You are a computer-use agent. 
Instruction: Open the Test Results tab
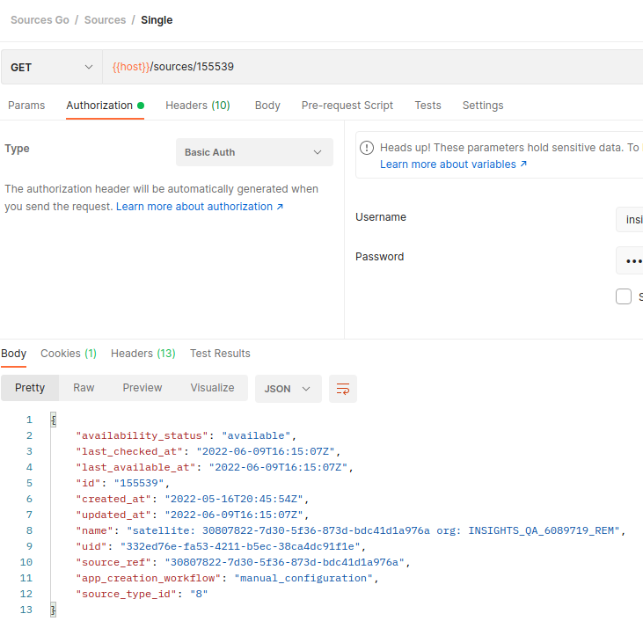tap(220, 354)
